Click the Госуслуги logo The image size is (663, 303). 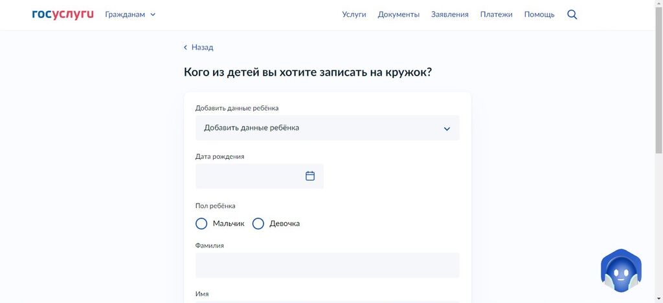tap(63, 14)
